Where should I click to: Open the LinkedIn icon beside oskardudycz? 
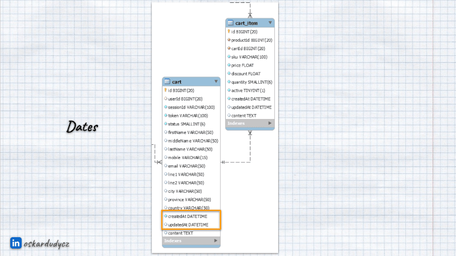[16, 243]
